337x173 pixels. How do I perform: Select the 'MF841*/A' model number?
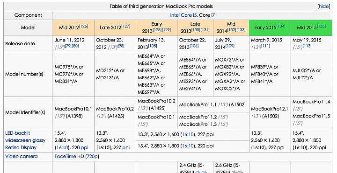point(262,81)
